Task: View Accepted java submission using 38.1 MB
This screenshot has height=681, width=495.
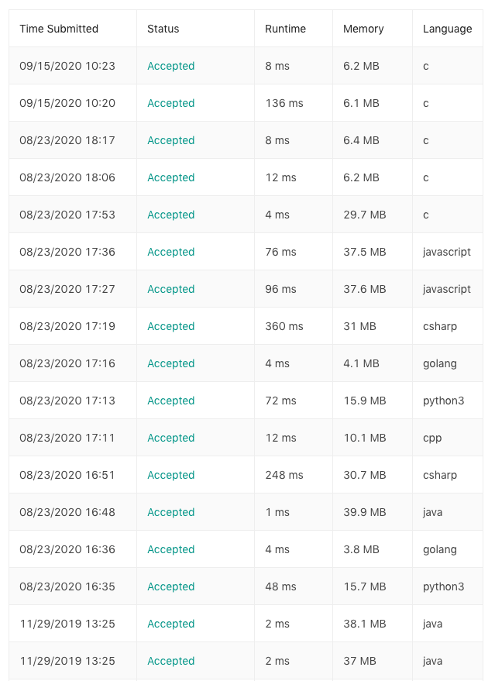Action: [170, 624]
